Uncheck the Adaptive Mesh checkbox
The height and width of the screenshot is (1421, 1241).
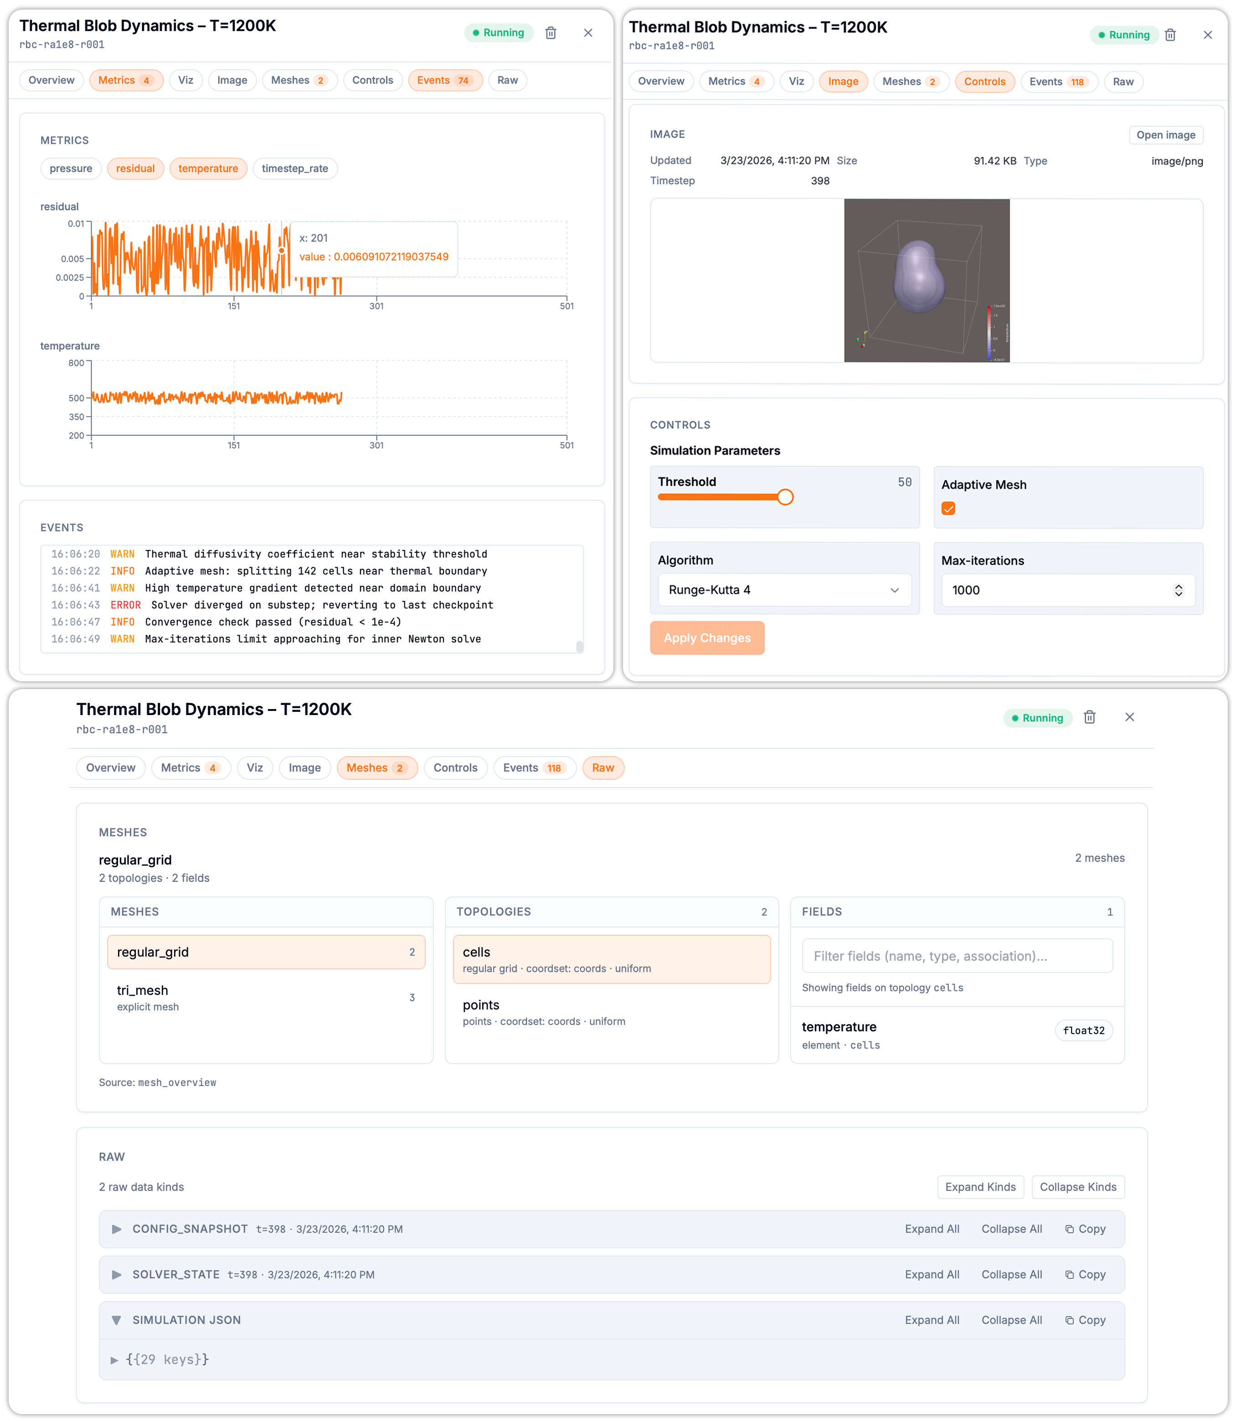tap(948, 508)
